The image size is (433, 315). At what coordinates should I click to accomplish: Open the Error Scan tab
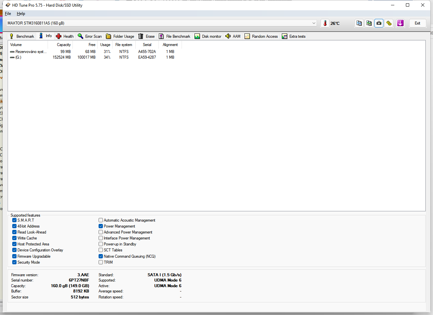90,36
